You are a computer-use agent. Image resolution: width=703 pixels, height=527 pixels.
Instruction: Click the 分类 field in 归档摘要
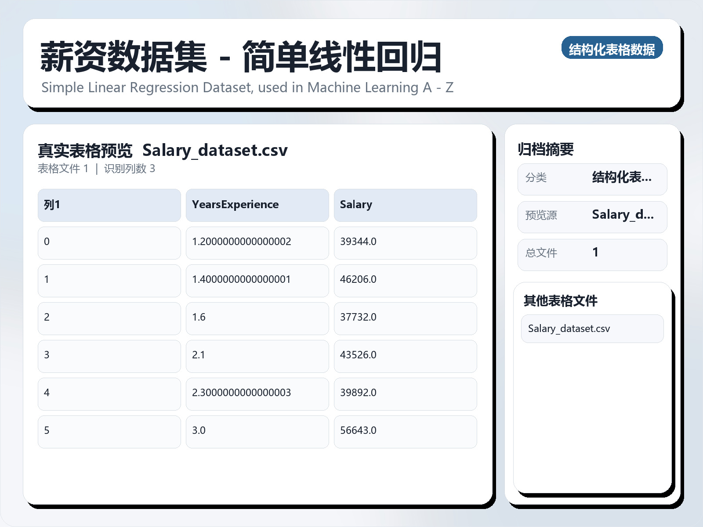(592, 179)
